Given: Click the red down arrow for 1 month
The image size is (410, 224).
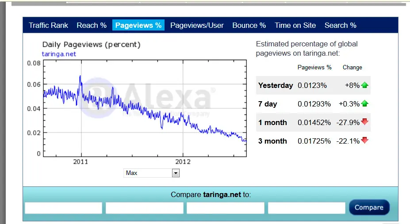Looking at the screenshot, I should tap(364, 121).
